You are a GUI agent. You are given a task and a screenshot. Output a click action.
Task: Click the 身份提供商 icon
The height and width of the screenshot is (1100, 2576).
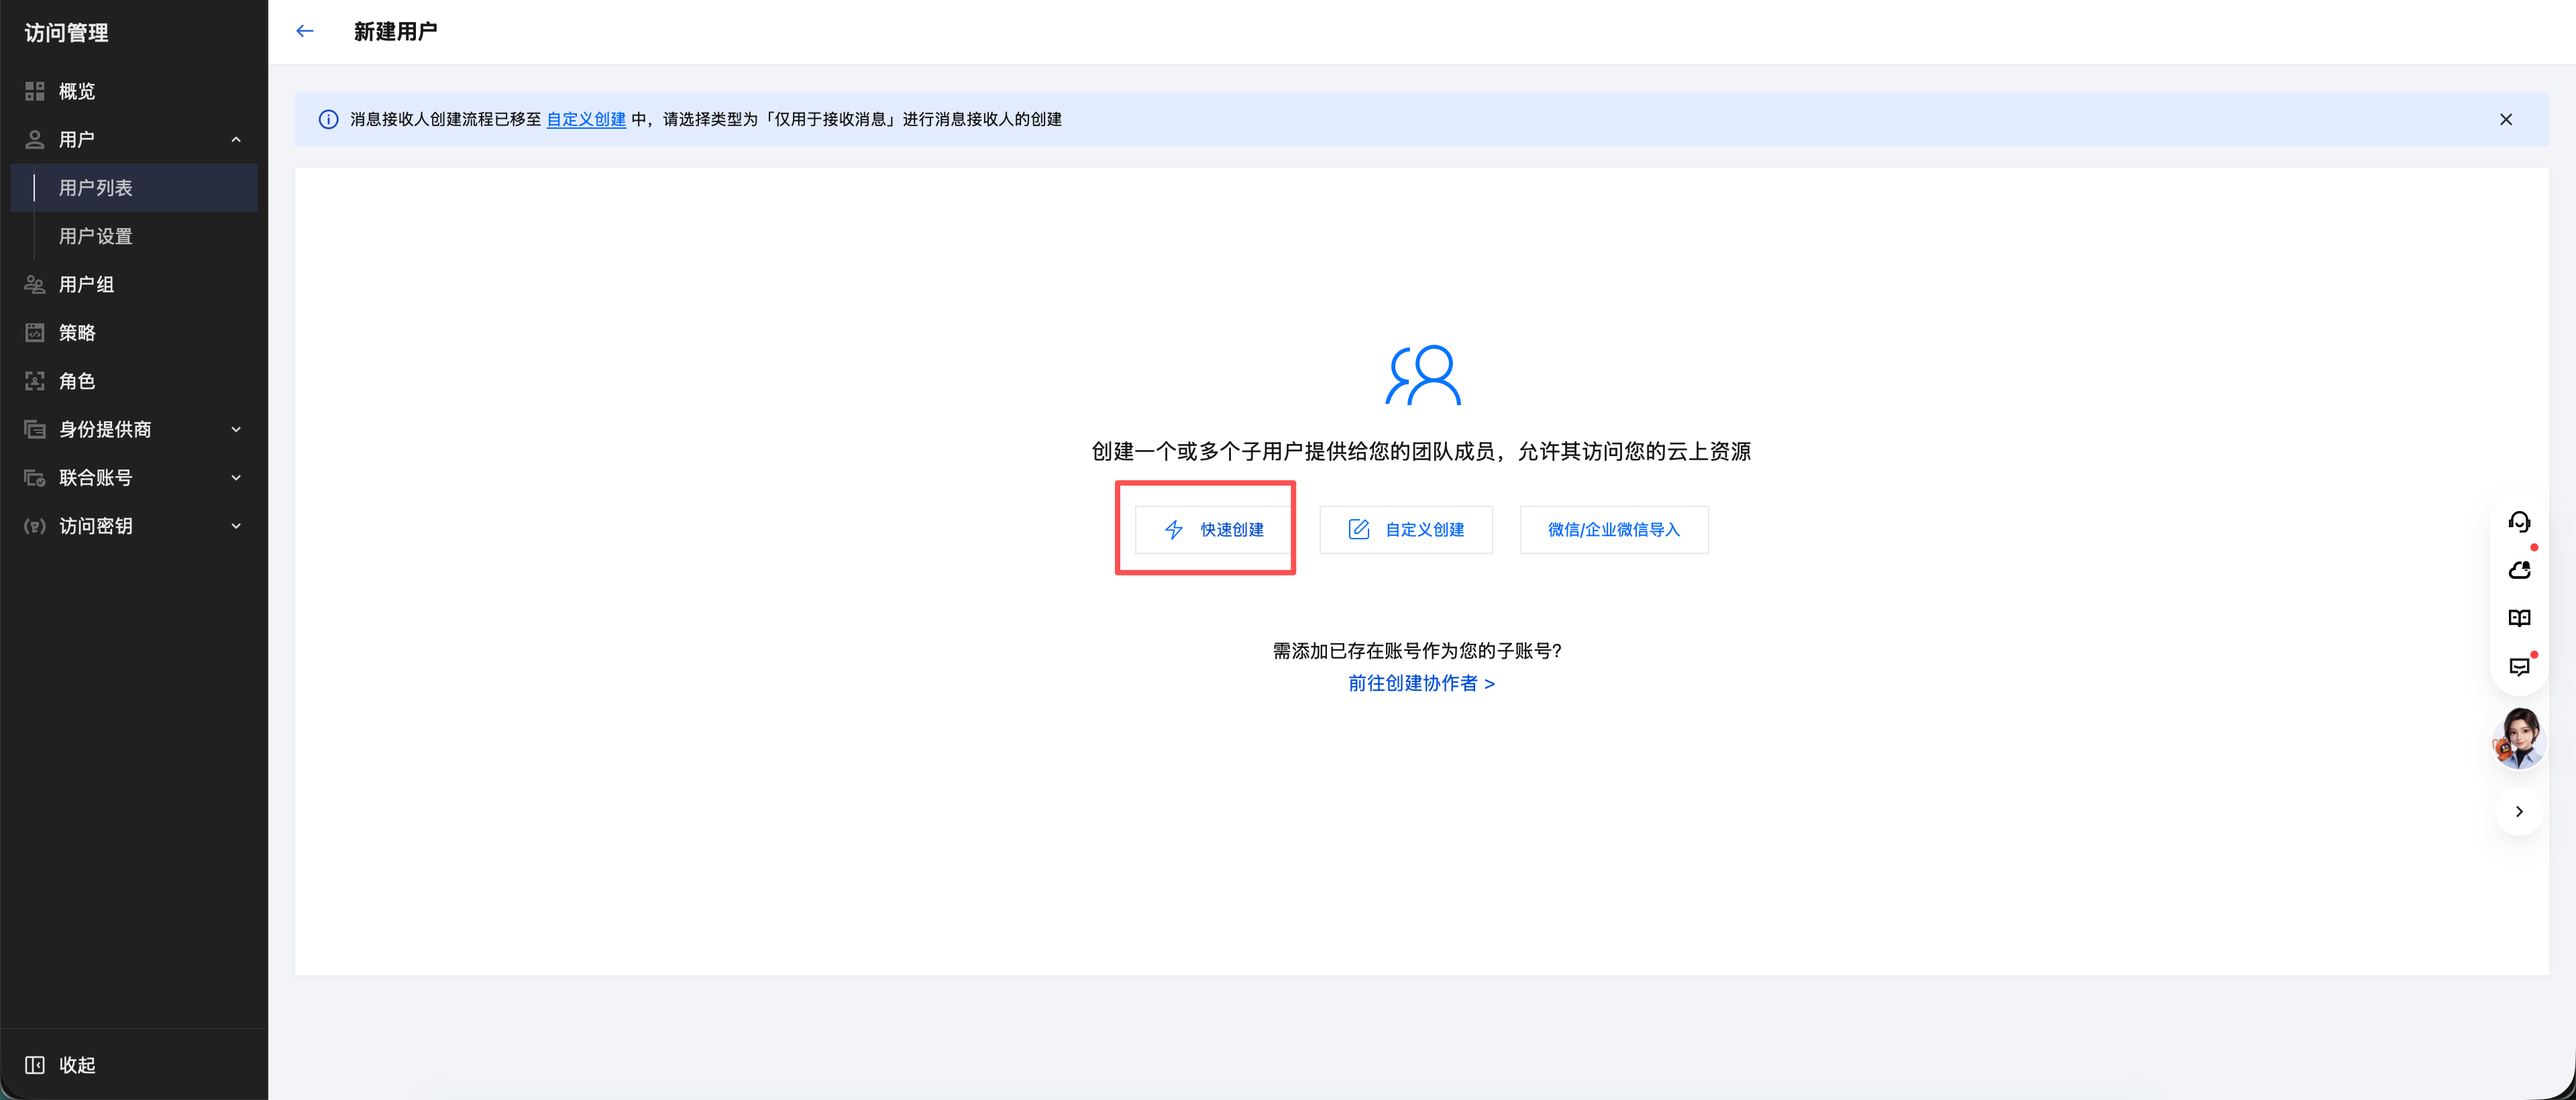35,429
